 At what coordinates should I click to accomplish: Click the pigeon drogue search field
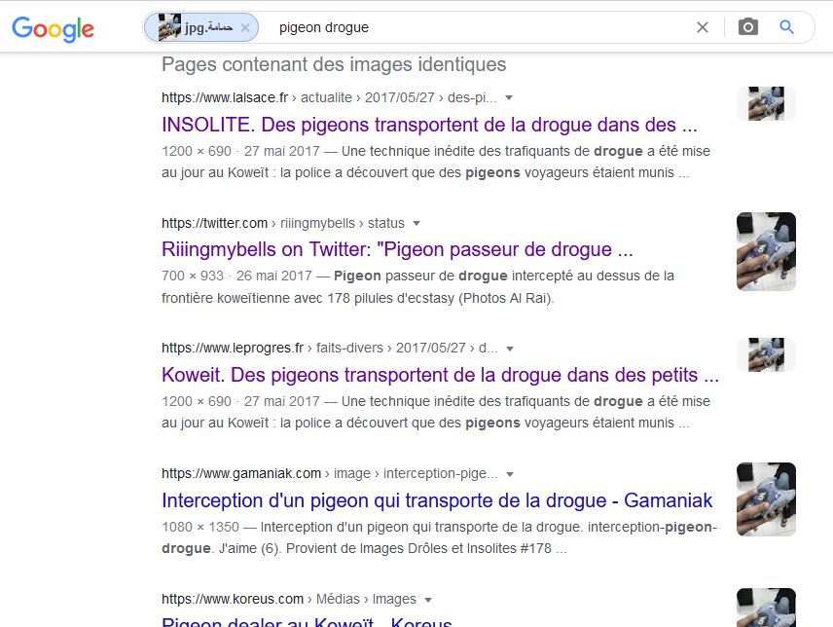pos(477,28)
